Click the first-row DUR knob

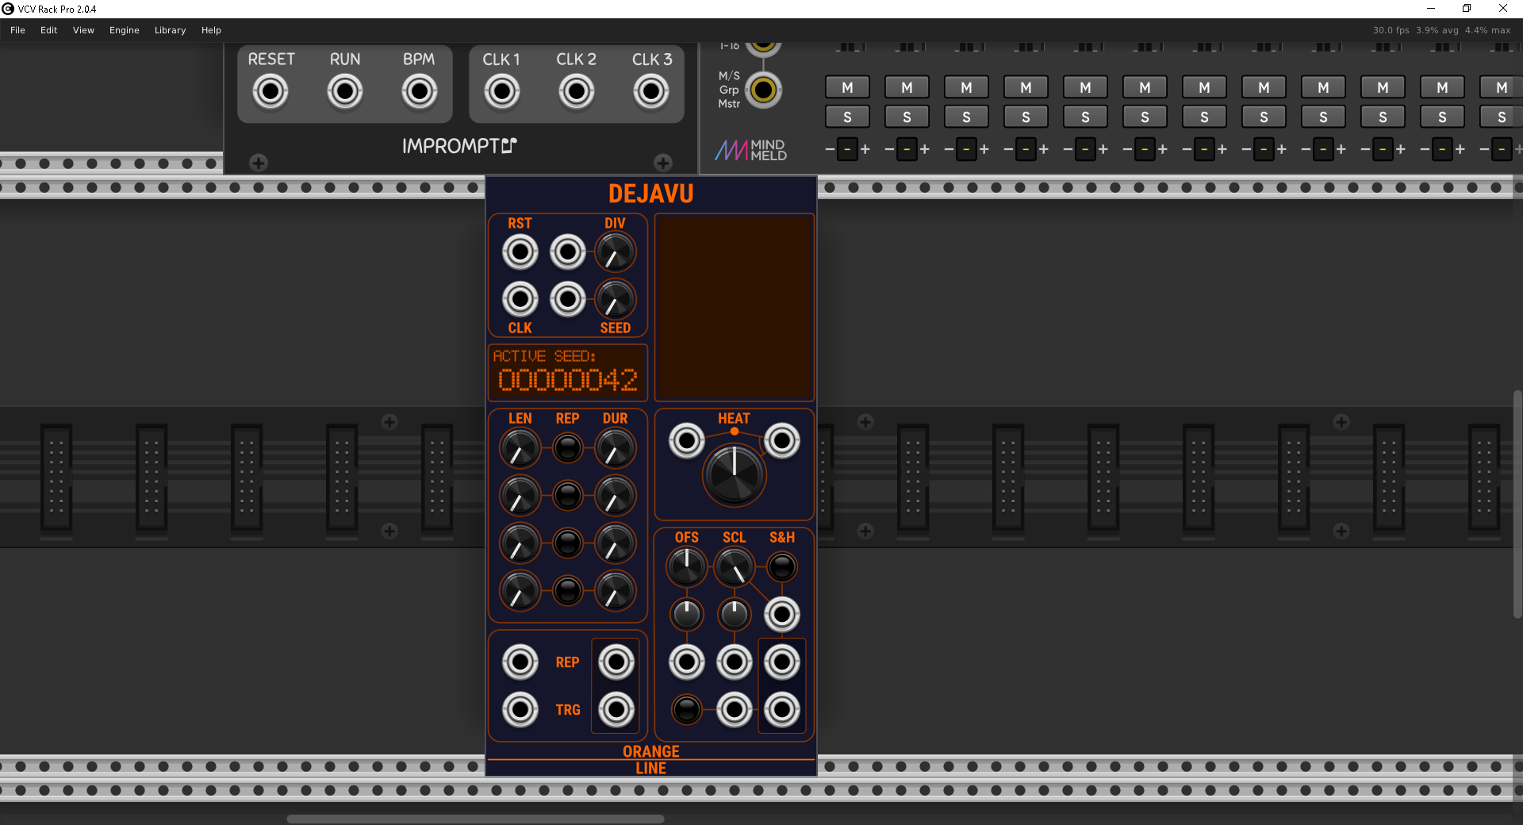616,448
